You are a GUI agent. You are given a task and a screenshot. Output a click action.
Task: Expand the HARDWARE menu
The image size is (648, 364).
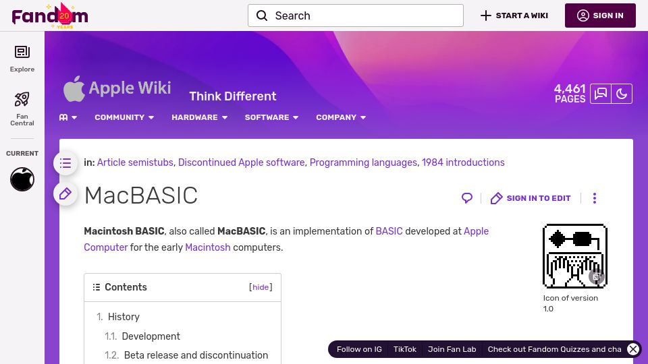click(200, 117)
